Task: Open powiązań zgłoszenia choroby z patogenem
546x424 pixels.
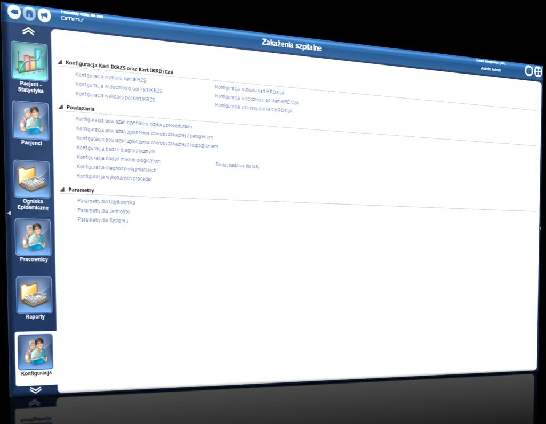Action: [144, 133]
